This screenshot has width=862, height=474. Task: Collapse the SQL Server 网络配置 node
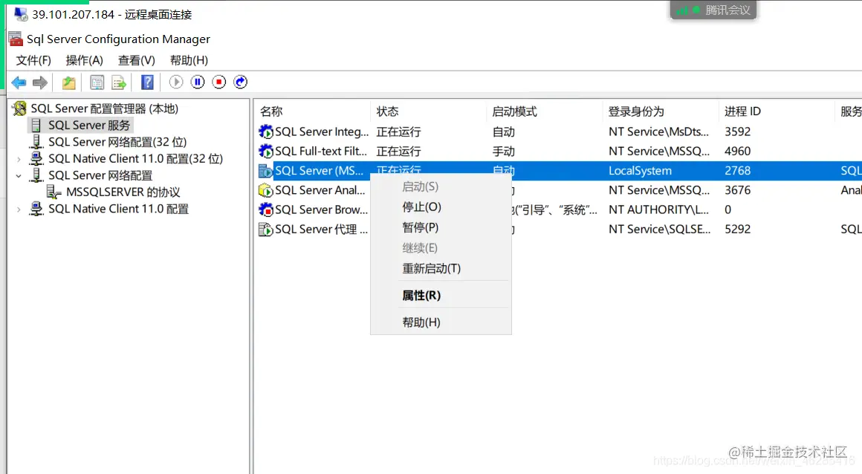coord(19,176)
